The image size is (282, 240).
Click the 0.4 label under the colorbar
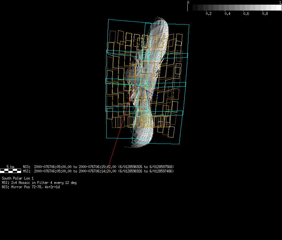click(227, 14)
